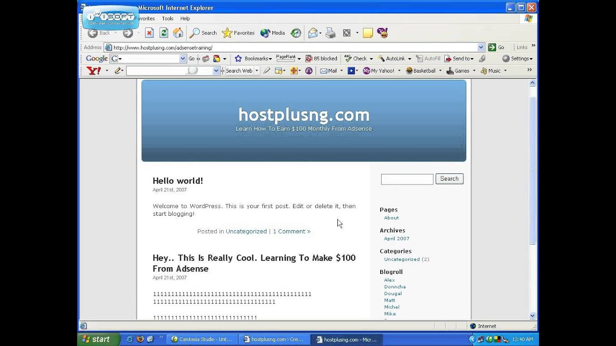616x346 pixels.
Task: Refresh the page with the green icon
Action: pyautogui.click(x=164, y=33)
